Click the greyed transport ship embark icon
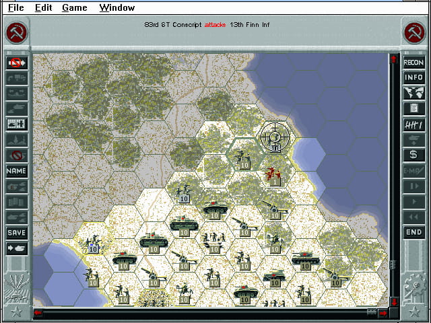Viewport: 431px width, 323px height. click(17, 94)
